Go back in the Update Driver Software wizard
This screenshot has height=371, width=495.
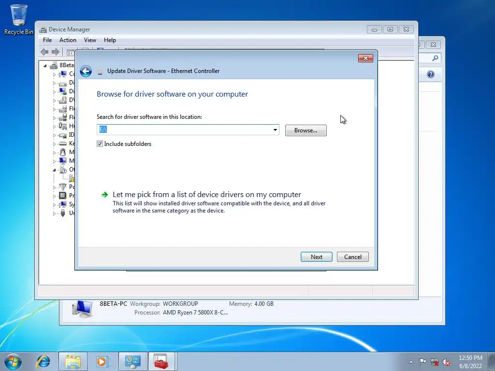[86, 71]
